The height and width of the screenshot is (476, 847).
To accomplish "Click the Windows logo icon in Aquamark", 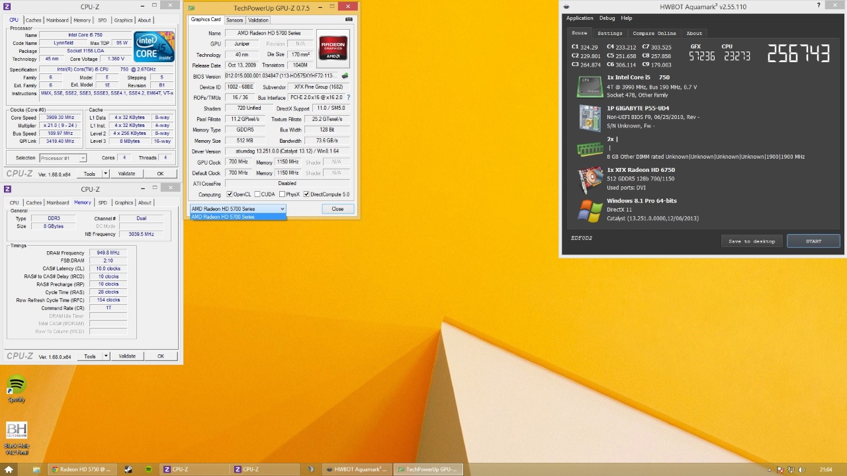I will click(589, 210).
